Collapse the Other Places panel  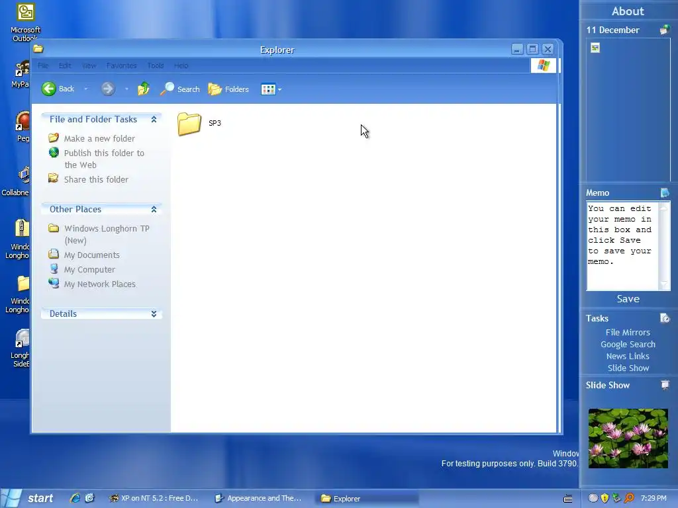click(154, 210)
